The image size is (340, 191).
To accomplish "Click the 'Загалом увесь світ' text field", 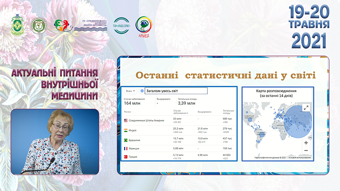I will pos(176,91).
